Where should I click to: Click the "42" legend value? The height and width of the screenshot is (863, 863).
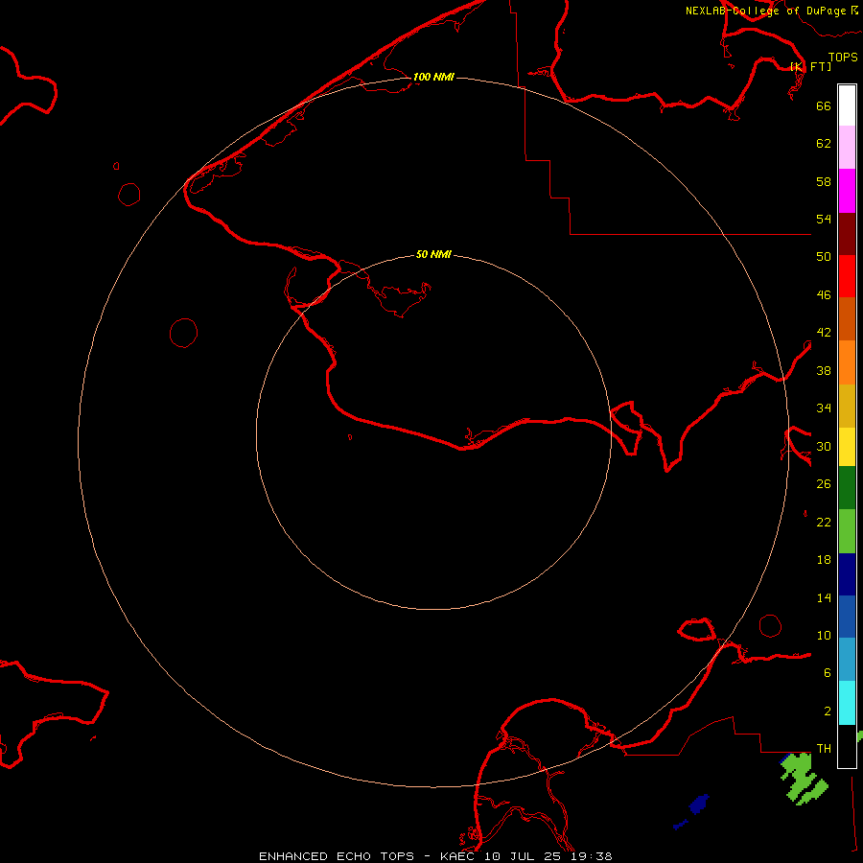(x=824, y=333)
